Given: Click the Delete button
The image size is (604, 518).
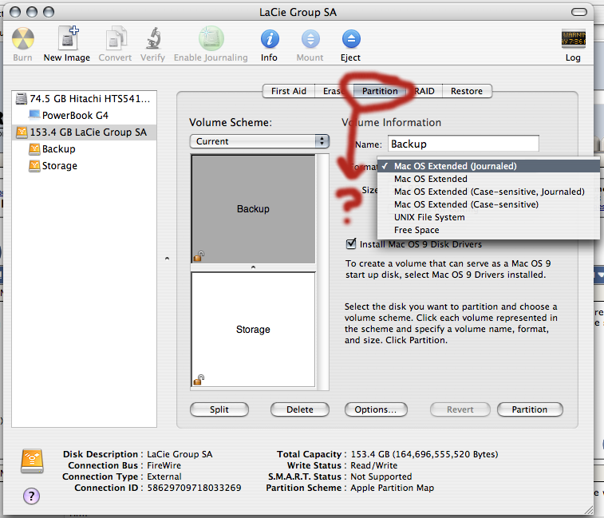Looking at the screenshot, I should [x=300, y=409].
